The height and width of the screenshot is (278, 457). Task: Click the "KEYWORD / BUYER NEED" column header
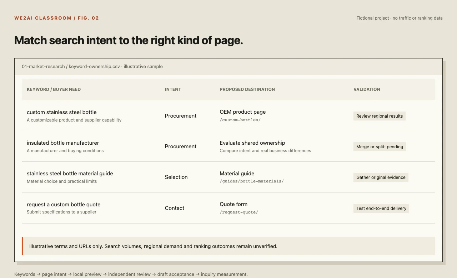click(54, 89)
